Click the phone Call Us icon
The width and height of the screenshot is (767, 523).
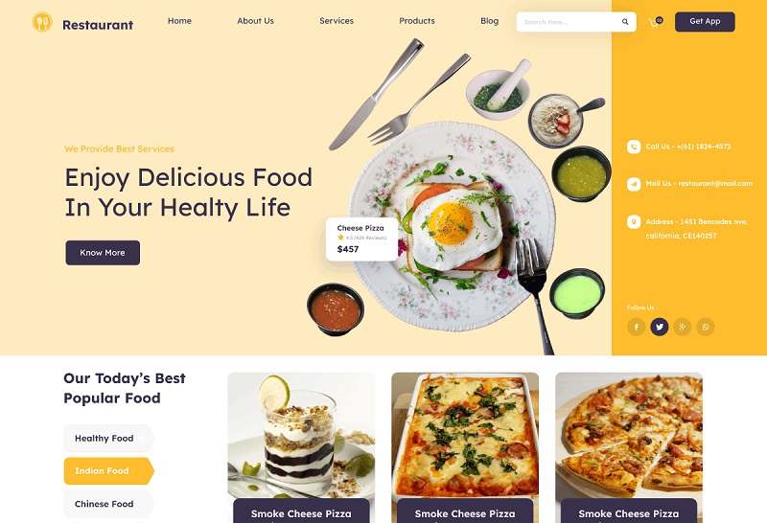tap(634, 147)
